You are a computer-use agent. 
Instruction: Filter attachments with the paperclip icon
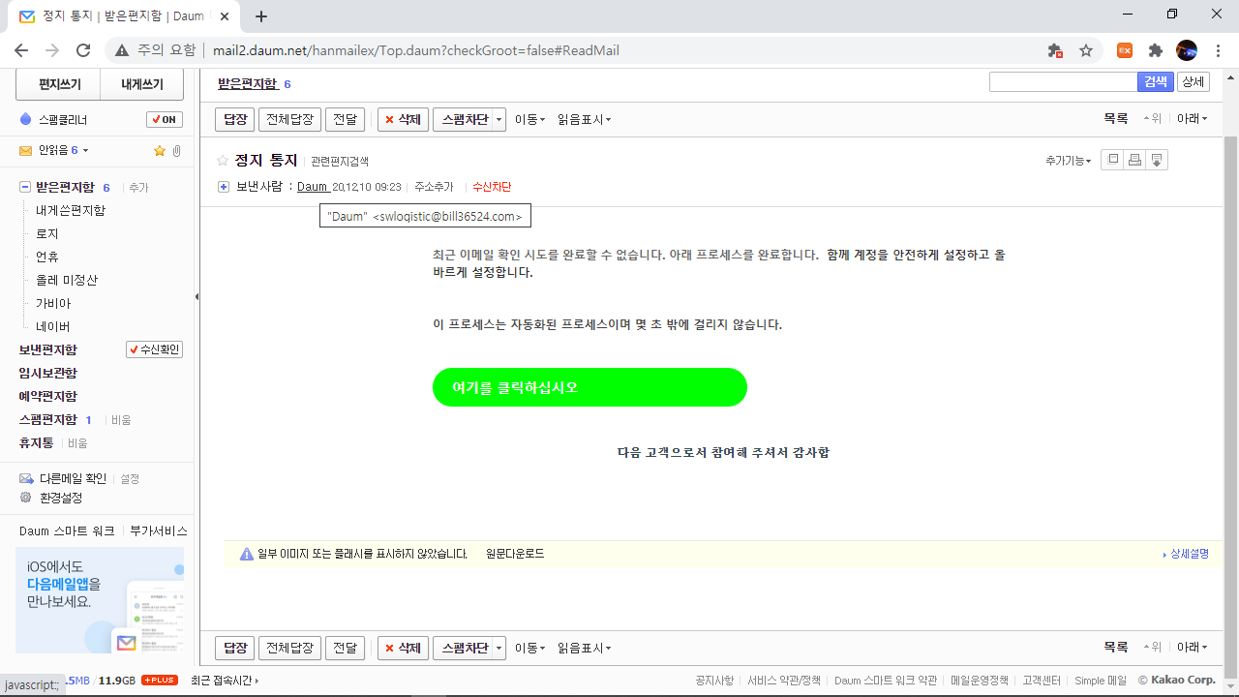pyautogui.click(x=177, y=150)
